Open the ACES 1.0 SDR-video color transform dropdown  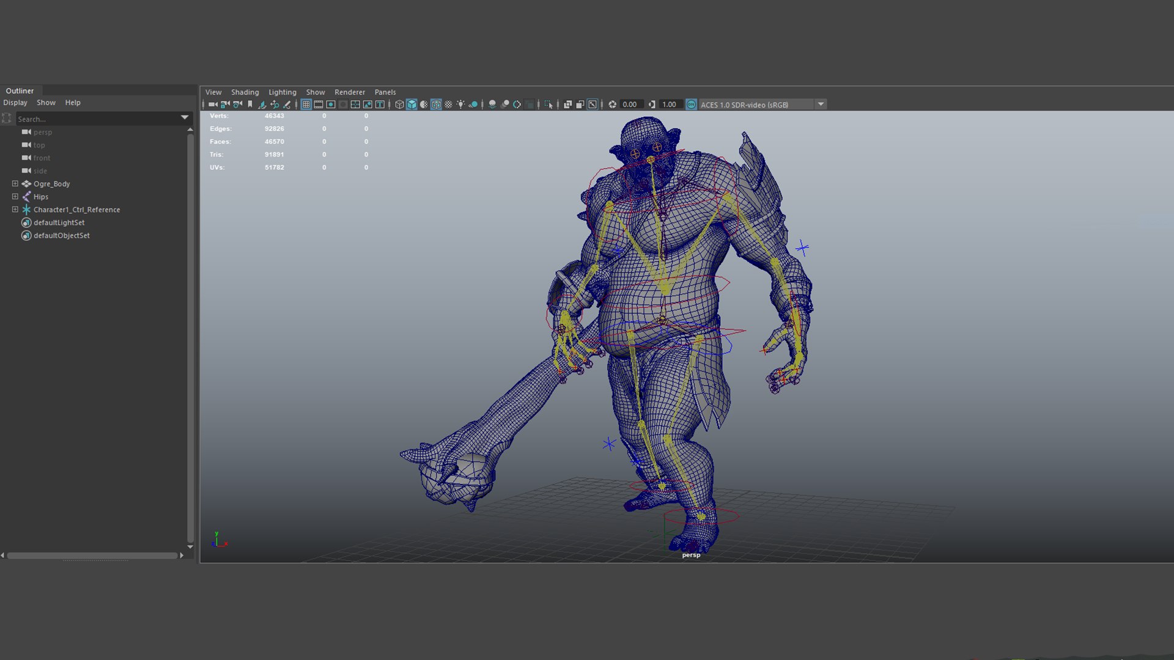click(821, 105)
